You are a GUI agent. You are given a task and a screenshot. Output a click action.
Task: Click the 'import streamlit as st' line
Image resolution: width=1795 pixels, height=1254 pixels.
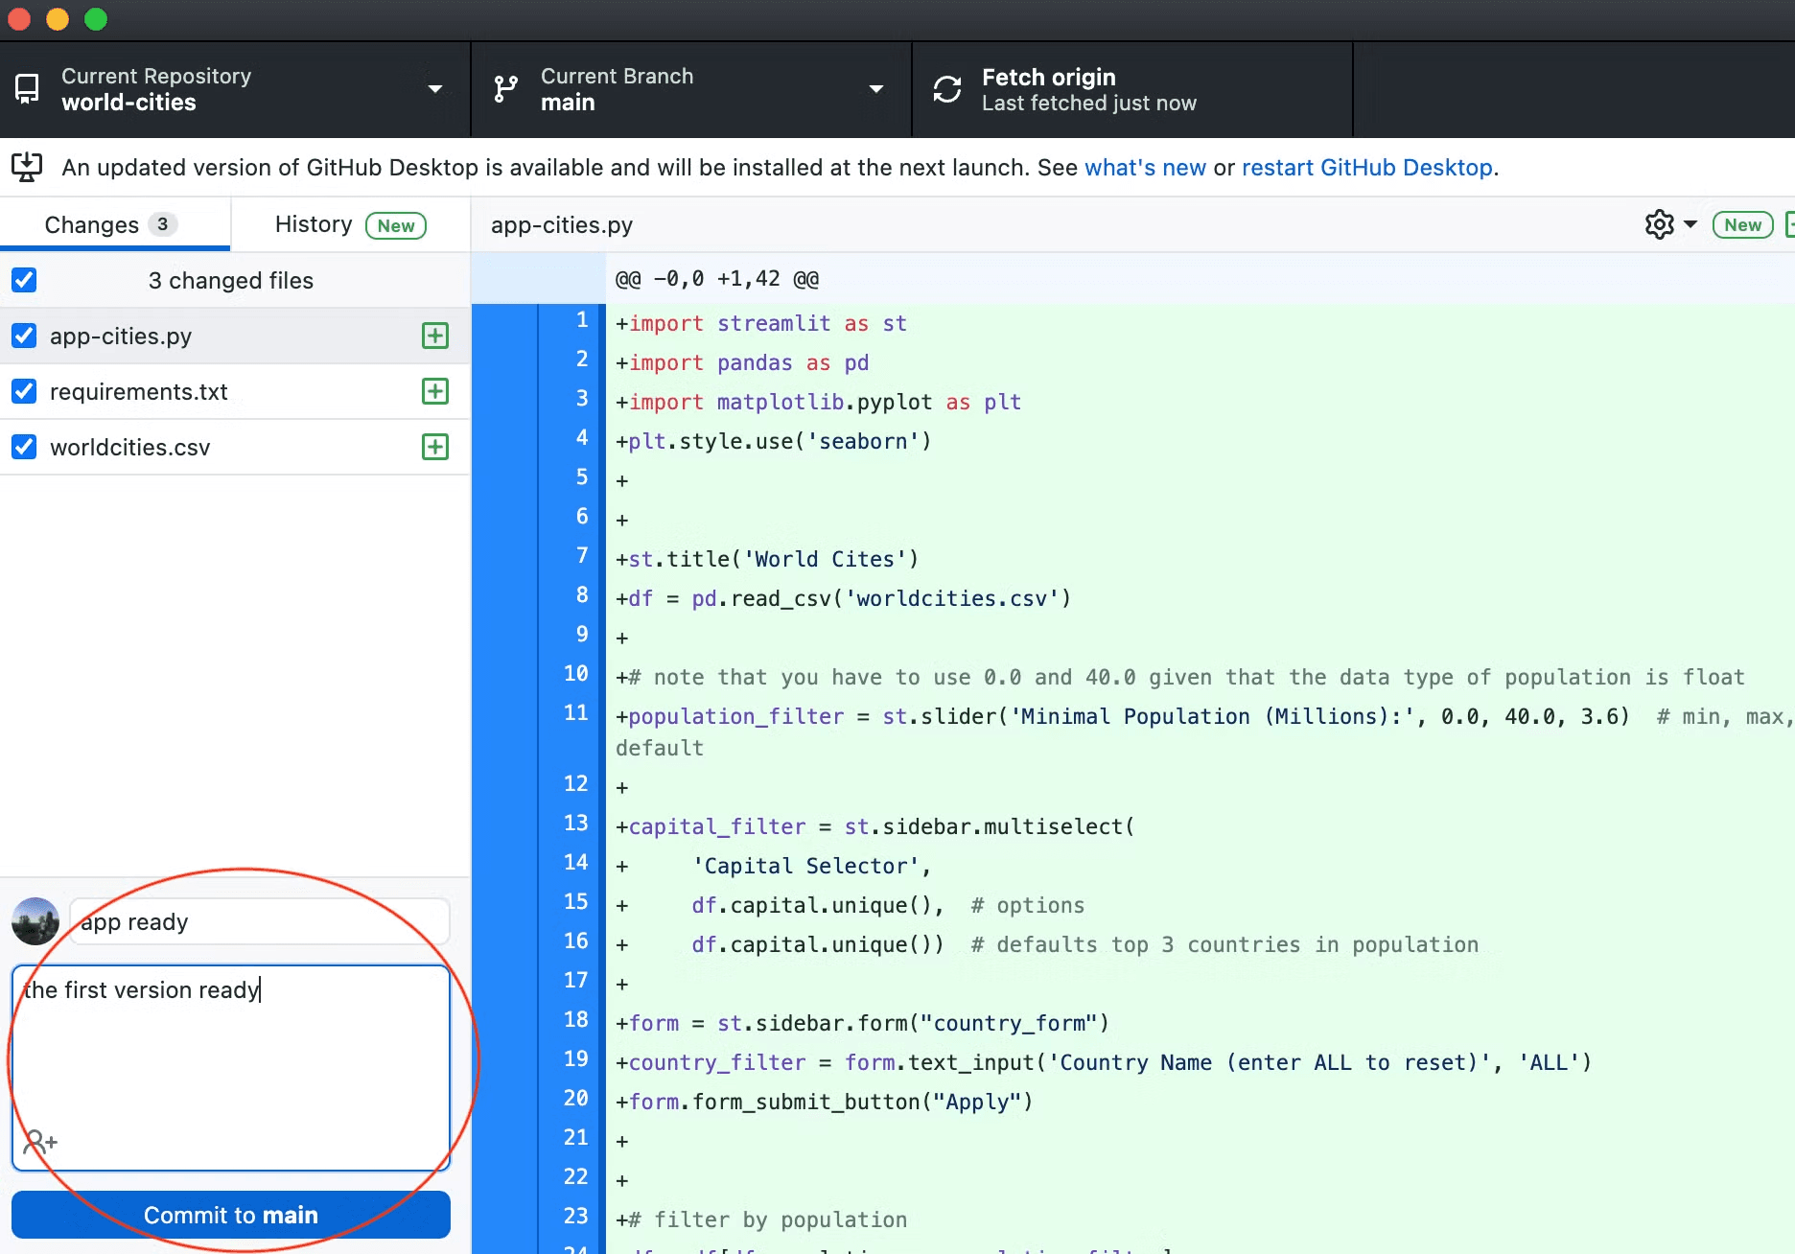tap(761, 324)
